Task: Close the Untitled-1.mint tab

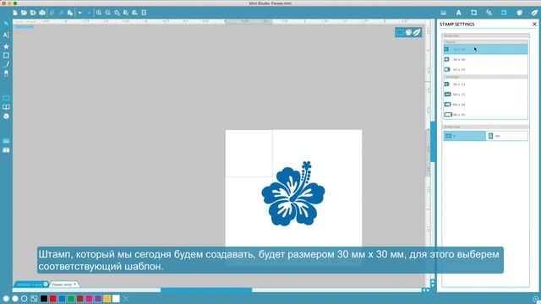Action: tap(46, 284)
